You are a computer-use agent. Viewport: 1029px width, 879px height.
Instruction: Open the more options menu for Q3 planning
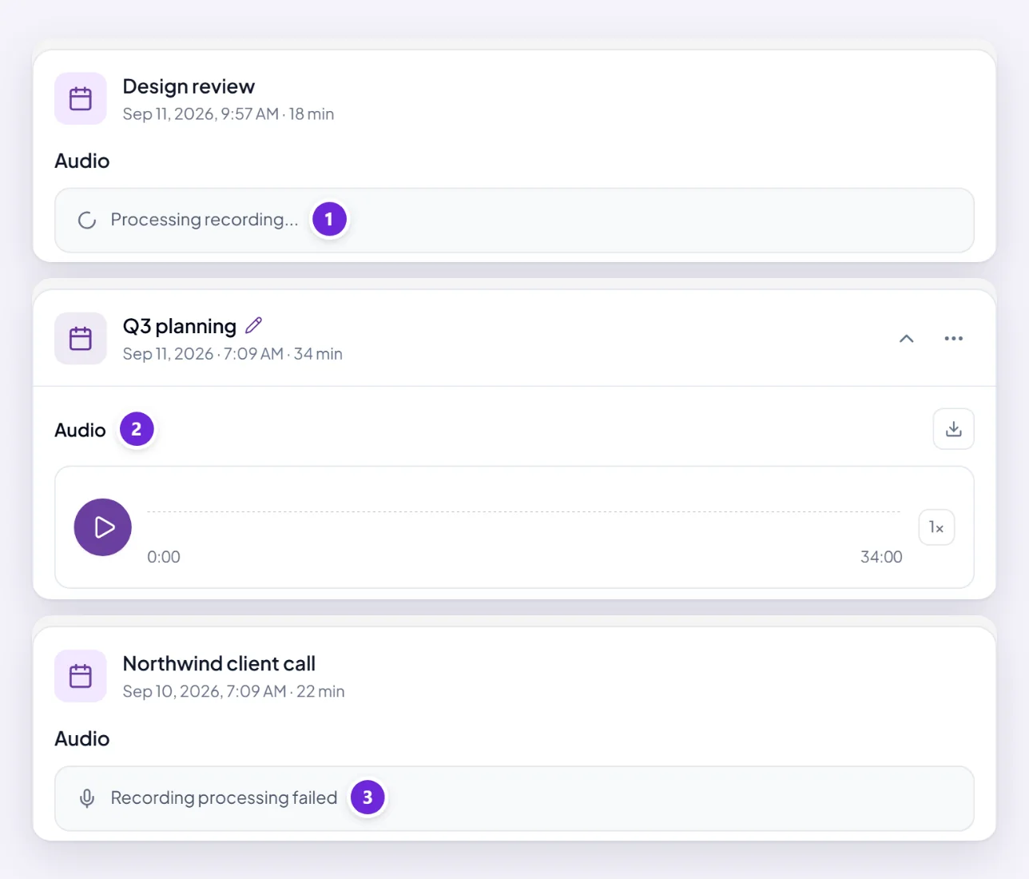pos(953,339)
